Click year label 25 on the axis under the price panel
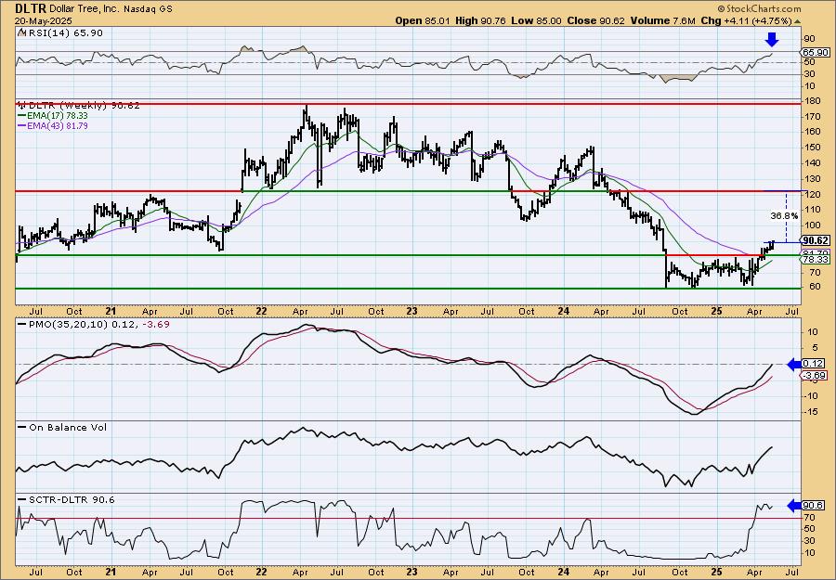Viewport: 836px width, 580px height. (717, 311)
